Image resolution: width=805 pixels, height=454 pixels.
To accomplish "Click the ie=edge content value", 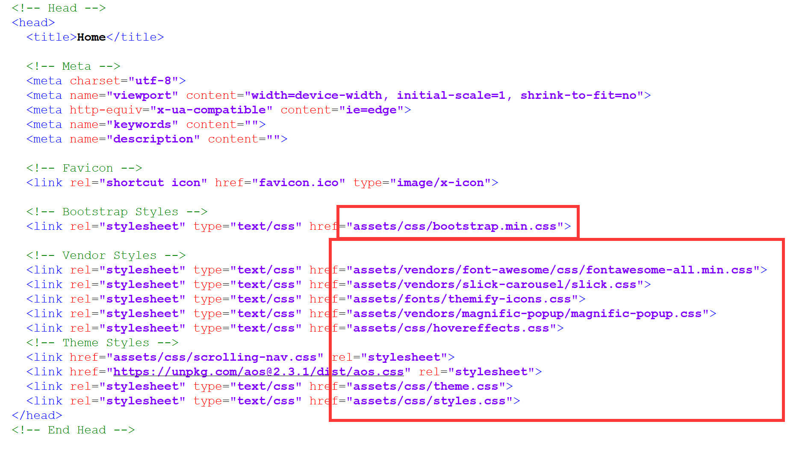I will (x=371, y=110).
